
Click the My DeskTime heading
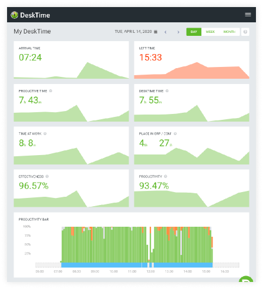click(32, 31)
